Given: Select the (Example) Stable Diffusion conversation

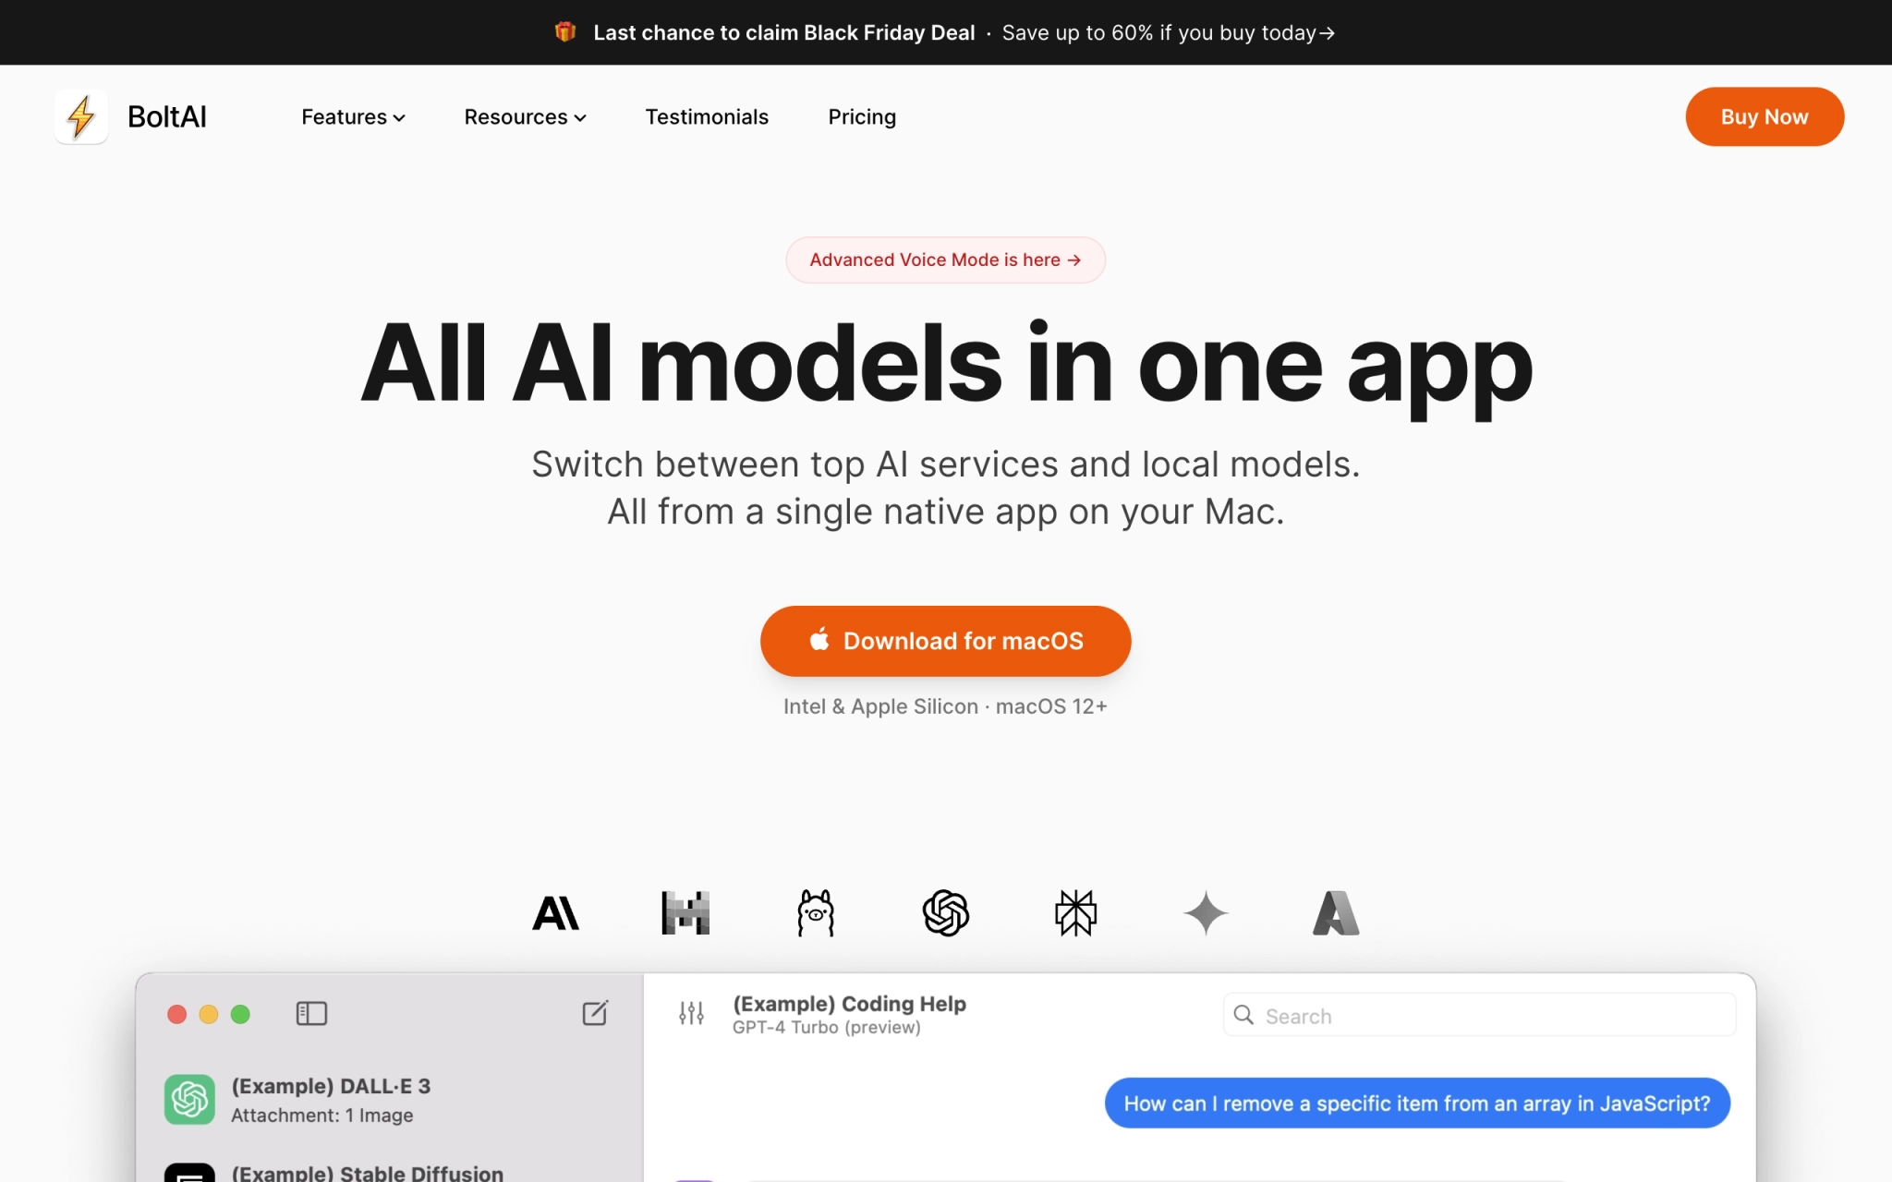Looking at the screenshot, I should [x=389, y=1171].
